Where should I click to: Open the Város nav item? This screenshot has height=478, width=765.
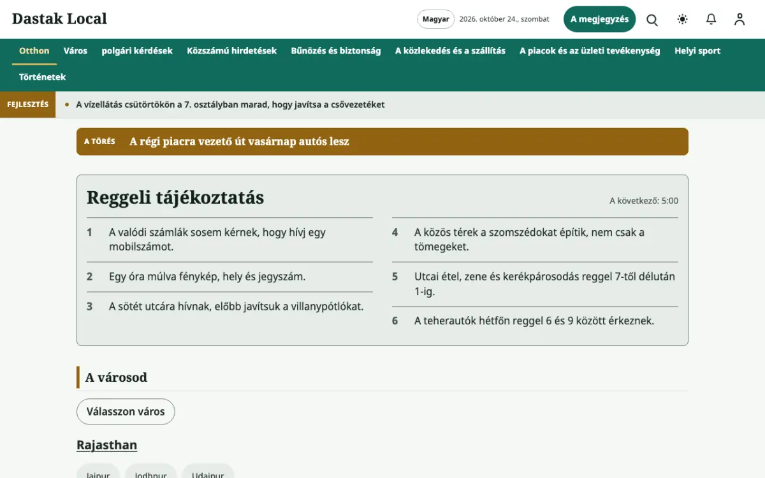tap(75, 51)
